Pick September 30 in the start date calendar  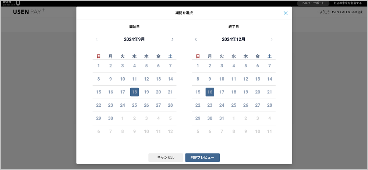tap(110, 118)
